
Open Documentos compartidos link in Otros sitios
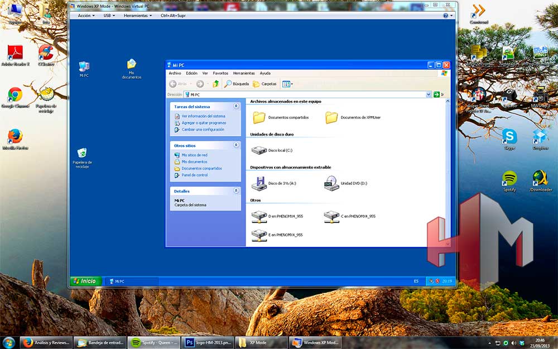tap(202, 169)
